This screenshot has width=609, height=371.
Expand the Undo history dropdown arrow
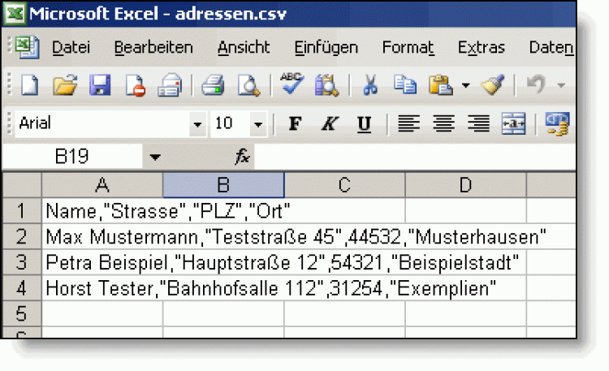561,84
